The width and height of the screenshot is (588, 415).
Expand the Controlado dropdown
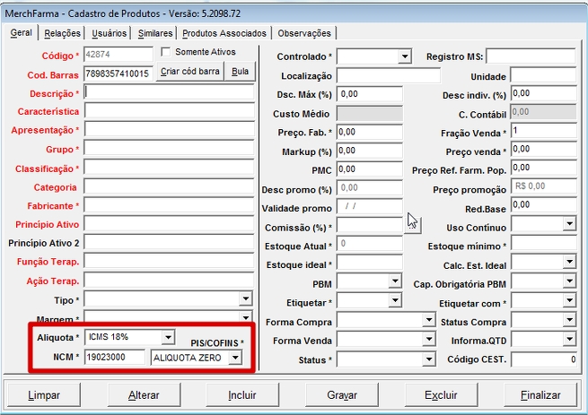point(405,56)
